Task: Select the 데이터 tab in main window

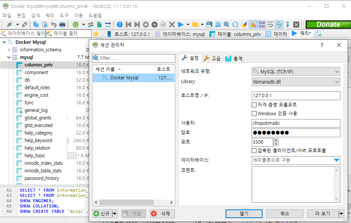Action: click(276, 34)
